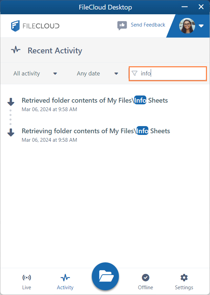Switch to the Offline tab
The height and width of the screenshot is (295, 210).
(x=145, y=281)
